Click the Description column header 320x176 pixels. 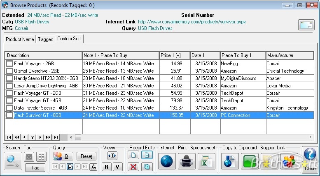[x=43, y=55]
